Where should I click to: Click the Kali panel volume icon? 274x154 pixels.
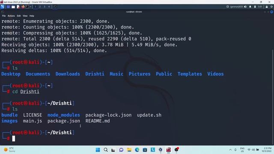point(245,7)
